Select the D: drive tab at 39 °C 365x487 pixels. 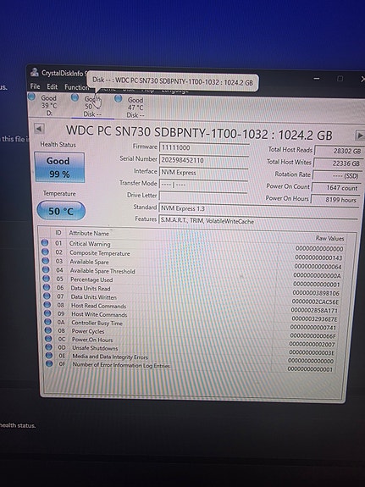pos(49,105)
